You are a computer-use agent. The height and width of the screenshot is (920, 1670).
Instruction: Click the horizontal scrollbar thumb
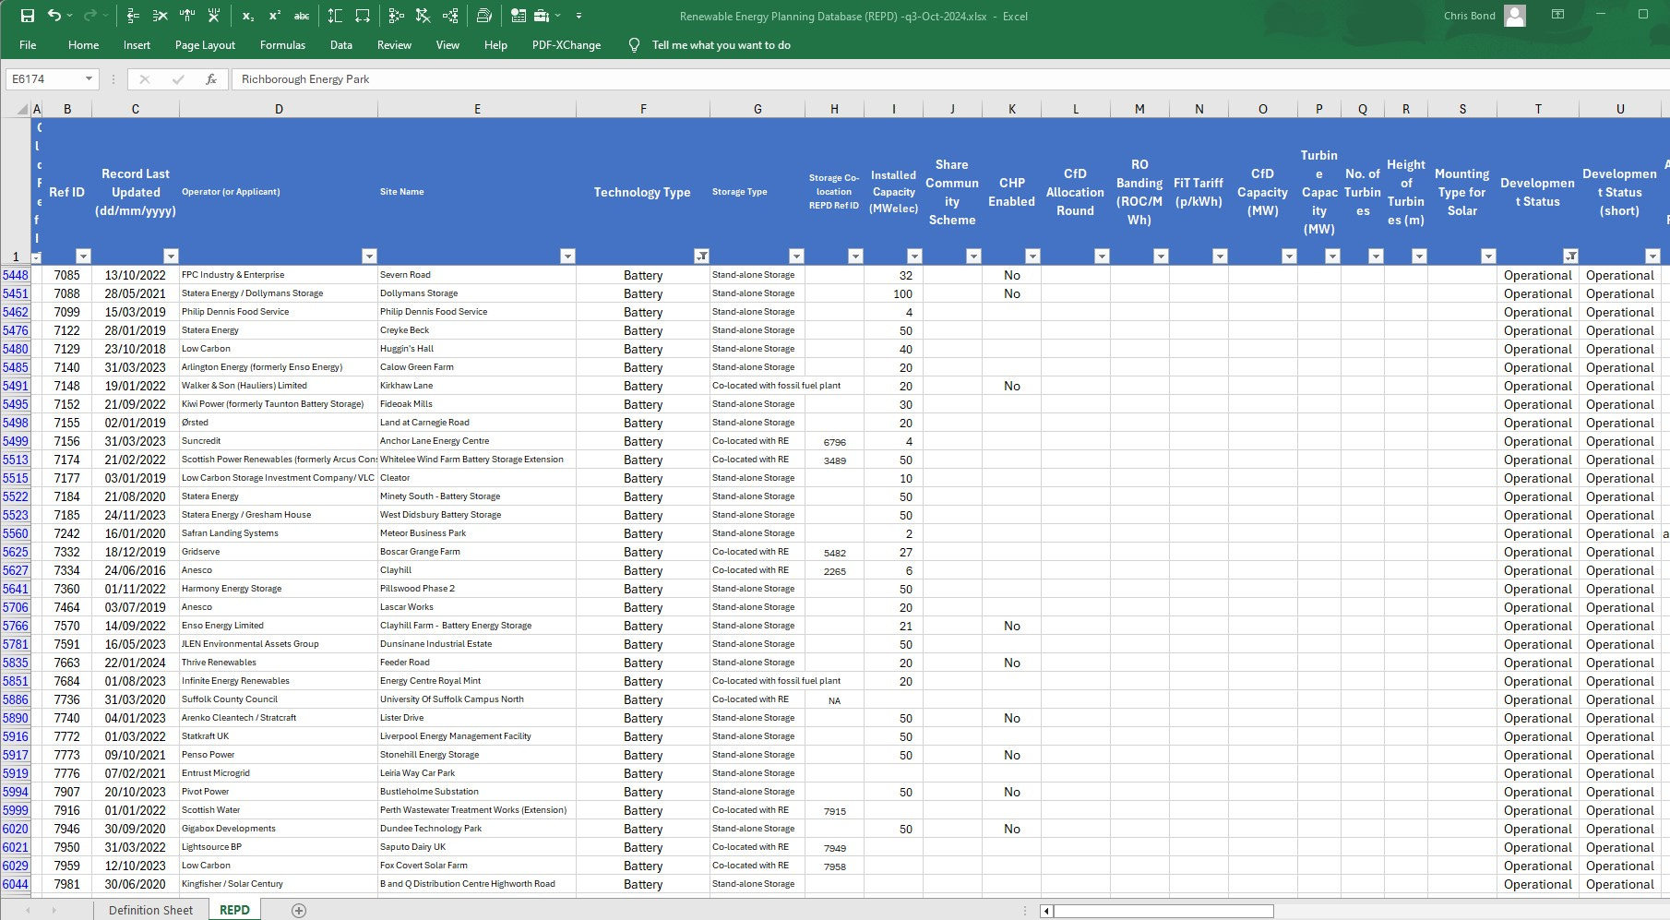click(1163, 911)
